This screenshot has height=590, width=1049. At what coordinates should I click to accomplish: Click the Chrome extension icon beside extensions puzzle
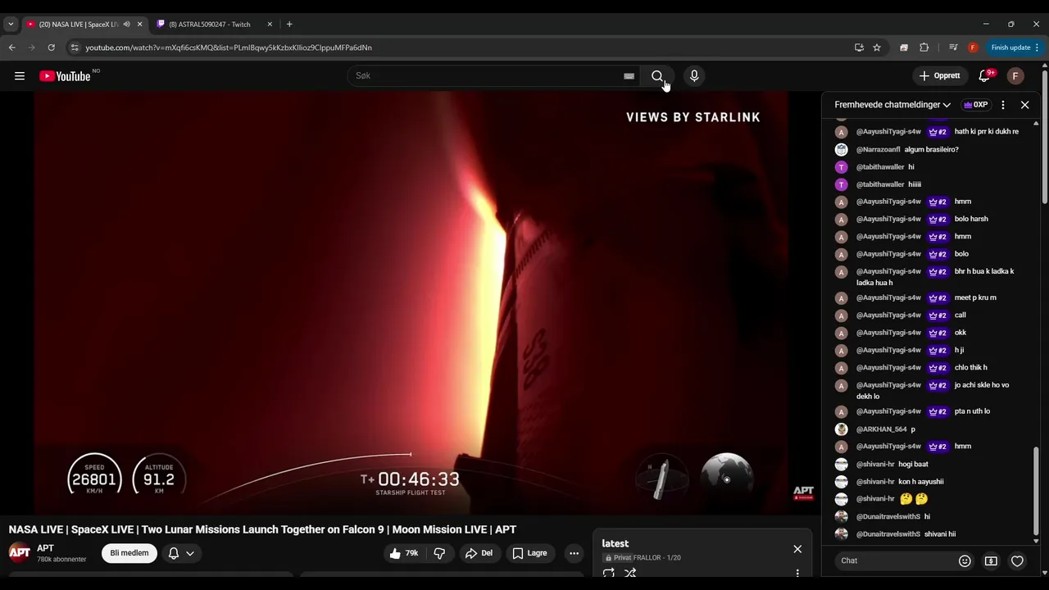coord(904,48)
